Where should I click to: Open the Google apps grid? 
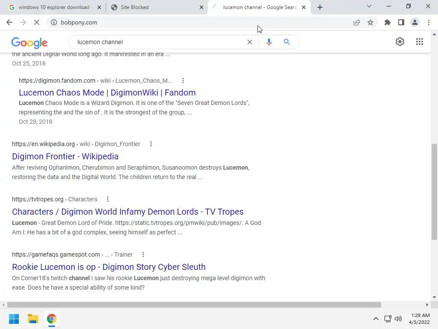420,42
